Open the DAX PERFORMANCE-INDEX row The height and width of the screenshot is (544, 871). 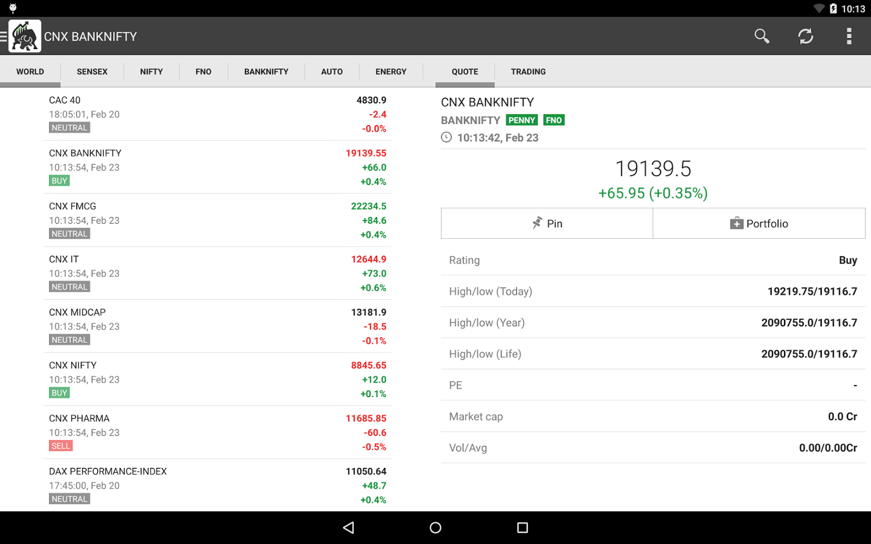coord(218,485)
